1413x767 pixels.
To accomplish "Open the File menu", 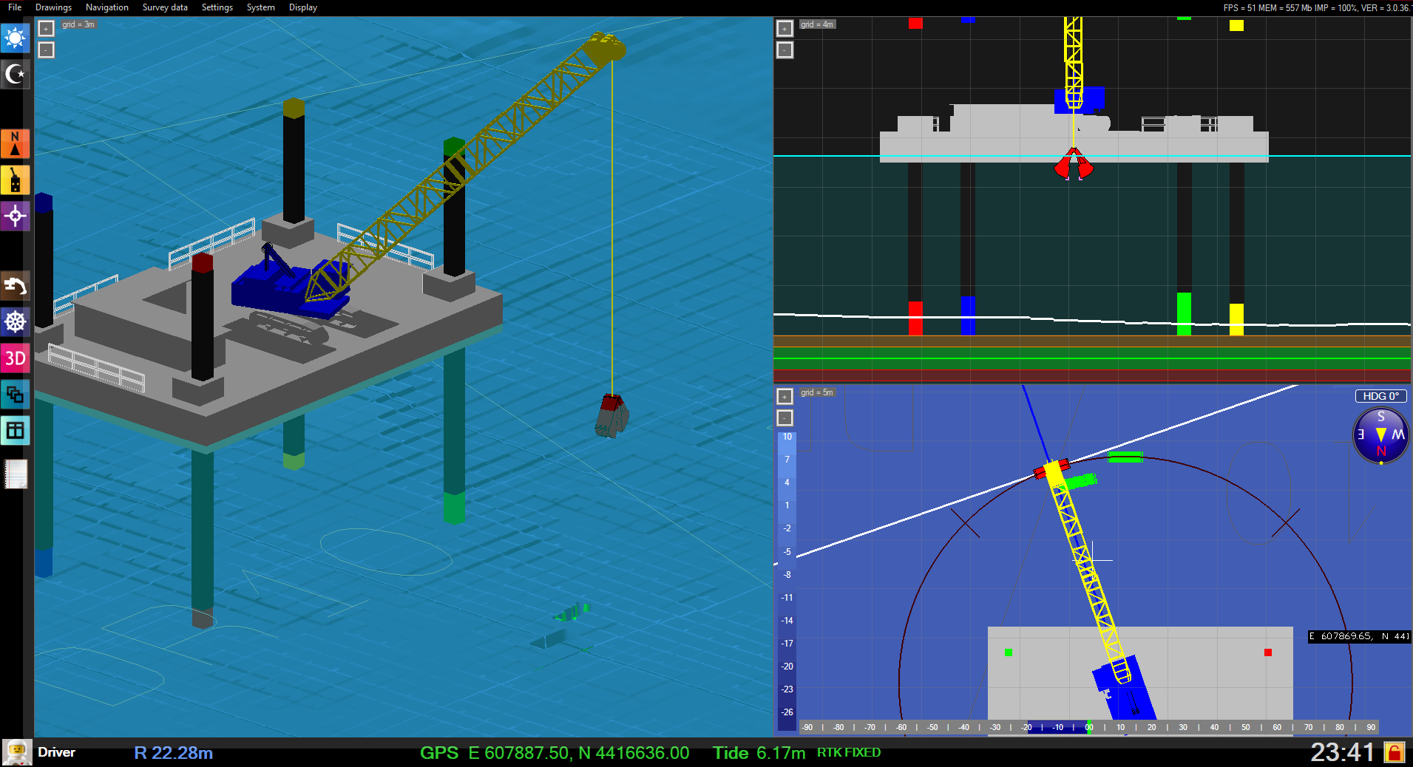I will pos(15,7).
